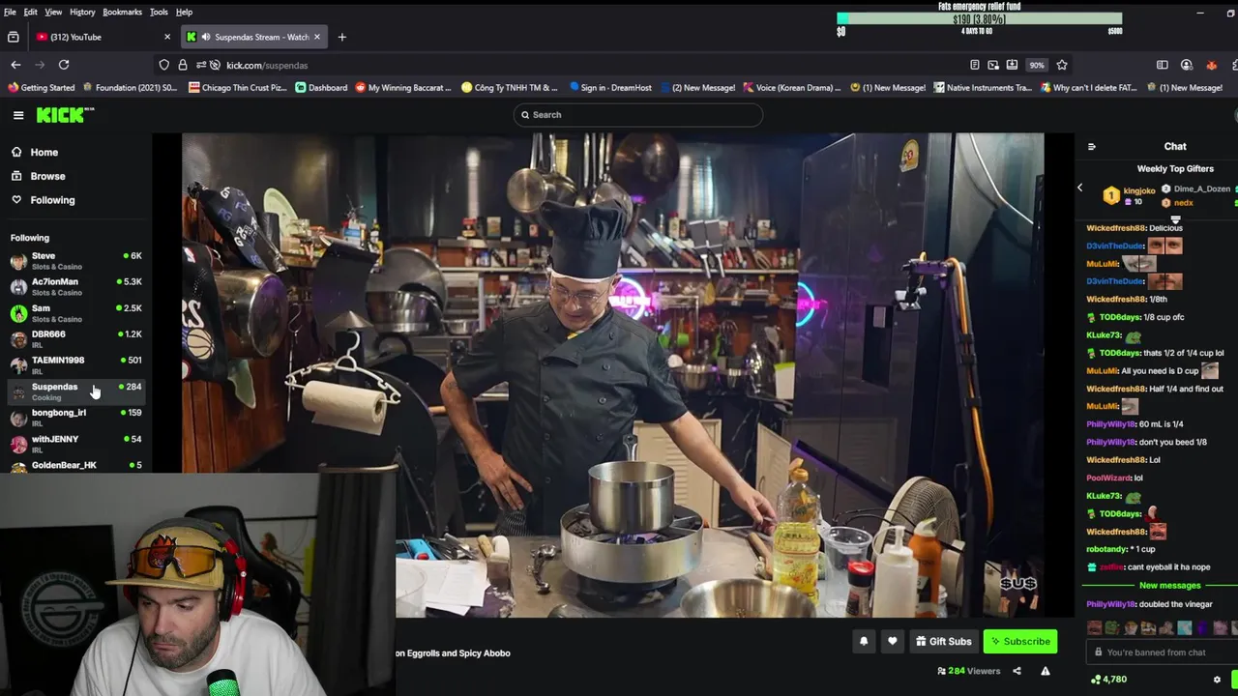Reload the current page
This screenshot has height=696, width=1238.
tap(64, 65)
